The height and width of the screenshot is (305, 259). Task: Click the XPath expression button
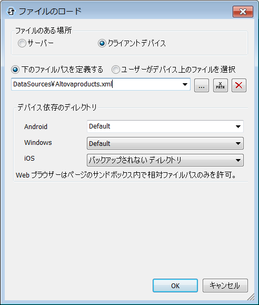pyautogui.click(x=220, y=85)
